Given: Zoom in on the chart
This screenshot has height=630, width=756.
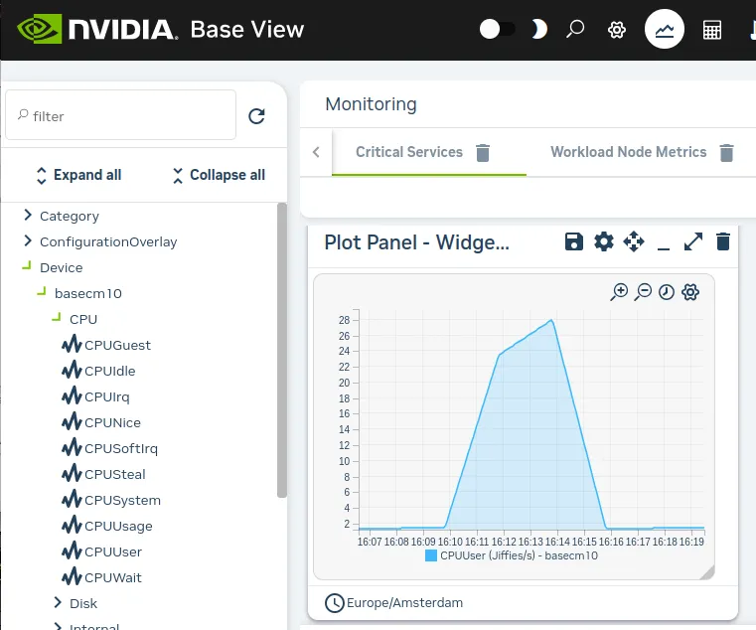Looking at the screenshot, I should tap(619, 292).
